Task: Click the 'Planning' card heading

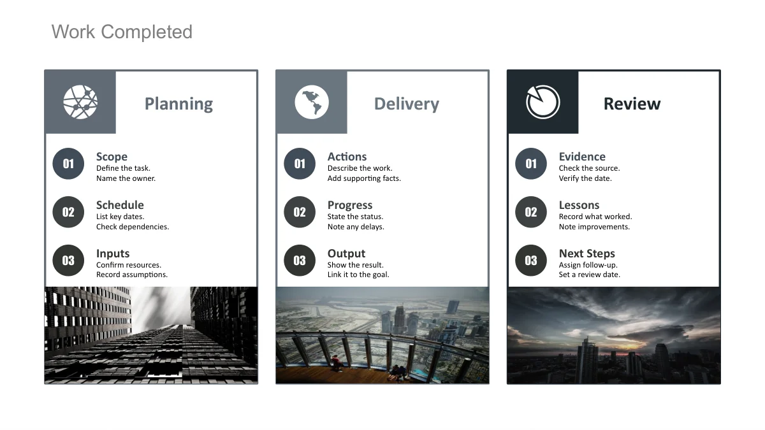Action: pos(178,104)
